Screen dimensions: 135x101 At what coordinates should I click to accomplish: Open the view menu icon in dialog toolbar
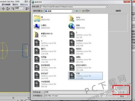coord(87,11)
